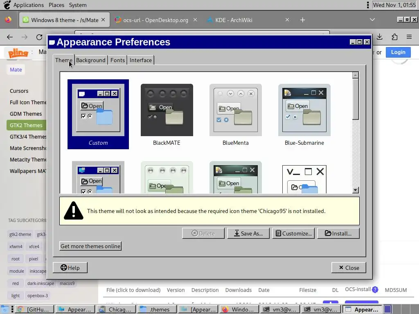419x314 pixels.
Task: Click the Login button on Pling
Action: (398, 52)
